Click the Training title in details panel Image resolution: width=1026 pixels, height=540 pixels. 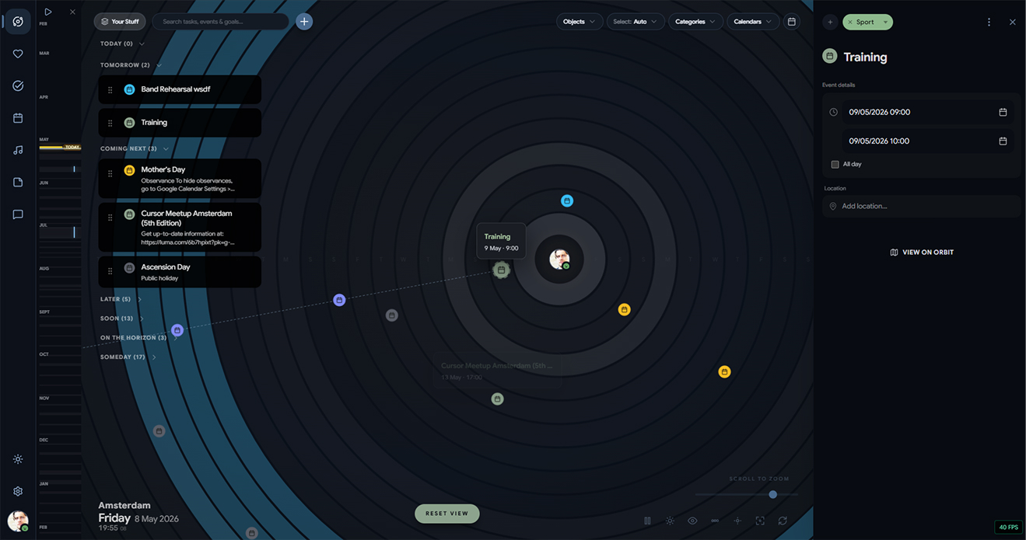tap(865, 57)
